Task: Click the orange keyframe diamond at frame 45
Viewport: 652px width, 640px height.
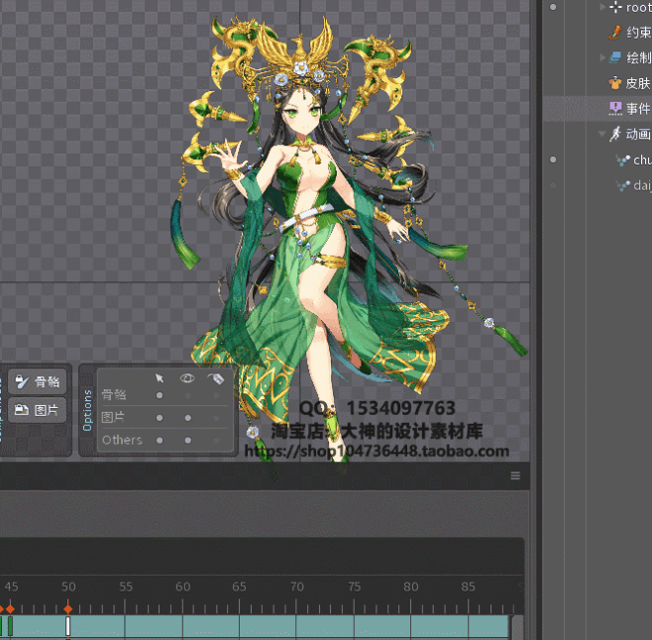Action: 10,609
